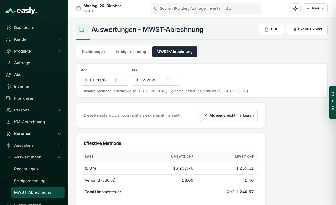
Task: Click the Von date field 01.01.2026
Action: pos(105,80)
